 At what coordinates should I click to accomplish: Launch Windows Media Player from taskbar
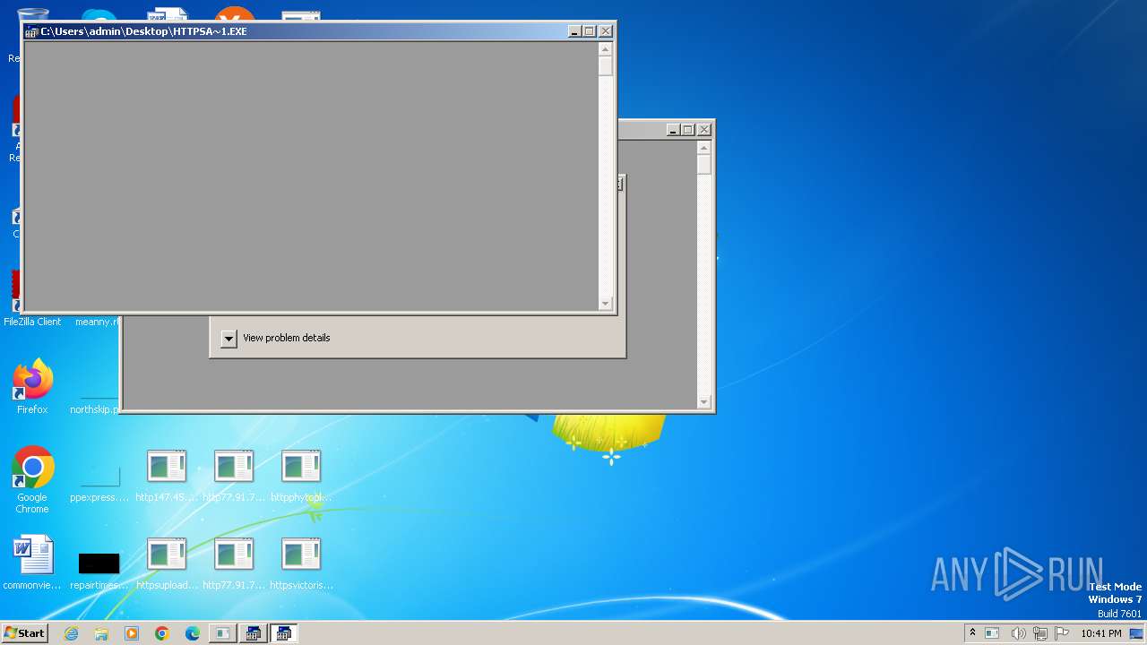click(132, 633)
